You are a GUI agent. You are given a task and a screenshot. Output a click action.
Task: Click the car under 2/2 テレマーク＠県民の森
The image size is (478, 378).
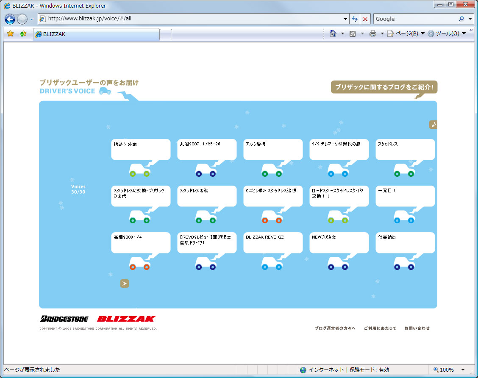tap(338, 170)
